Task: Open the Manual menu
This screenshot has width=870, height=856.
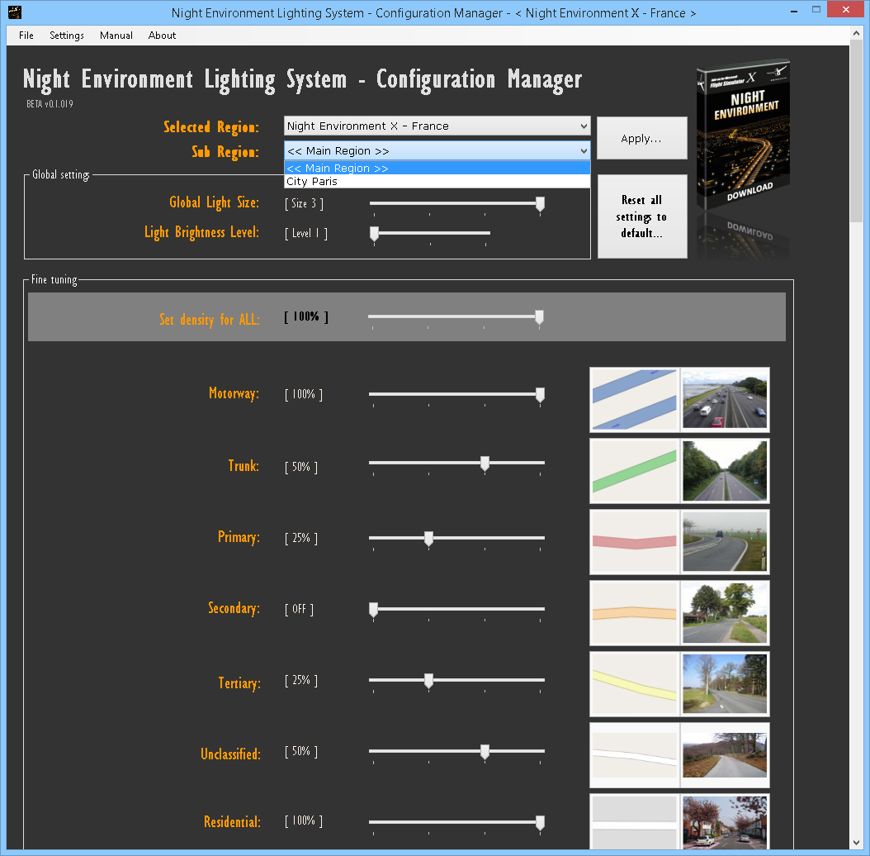Action: click(x=116, y=36)
